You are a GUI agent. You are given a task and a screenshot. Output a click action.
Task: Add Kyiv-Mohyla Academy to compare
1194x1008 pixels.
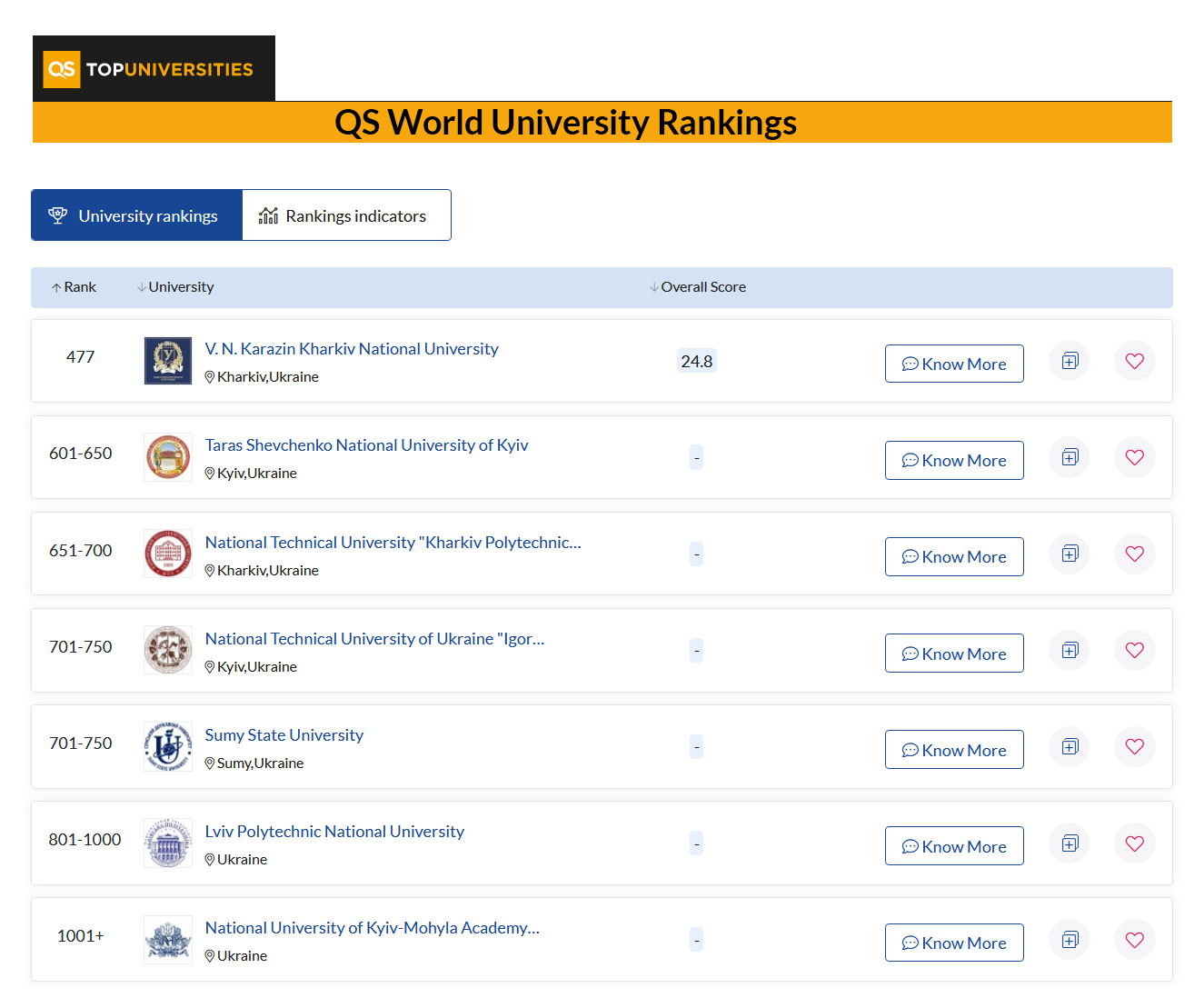point(1070,940)
